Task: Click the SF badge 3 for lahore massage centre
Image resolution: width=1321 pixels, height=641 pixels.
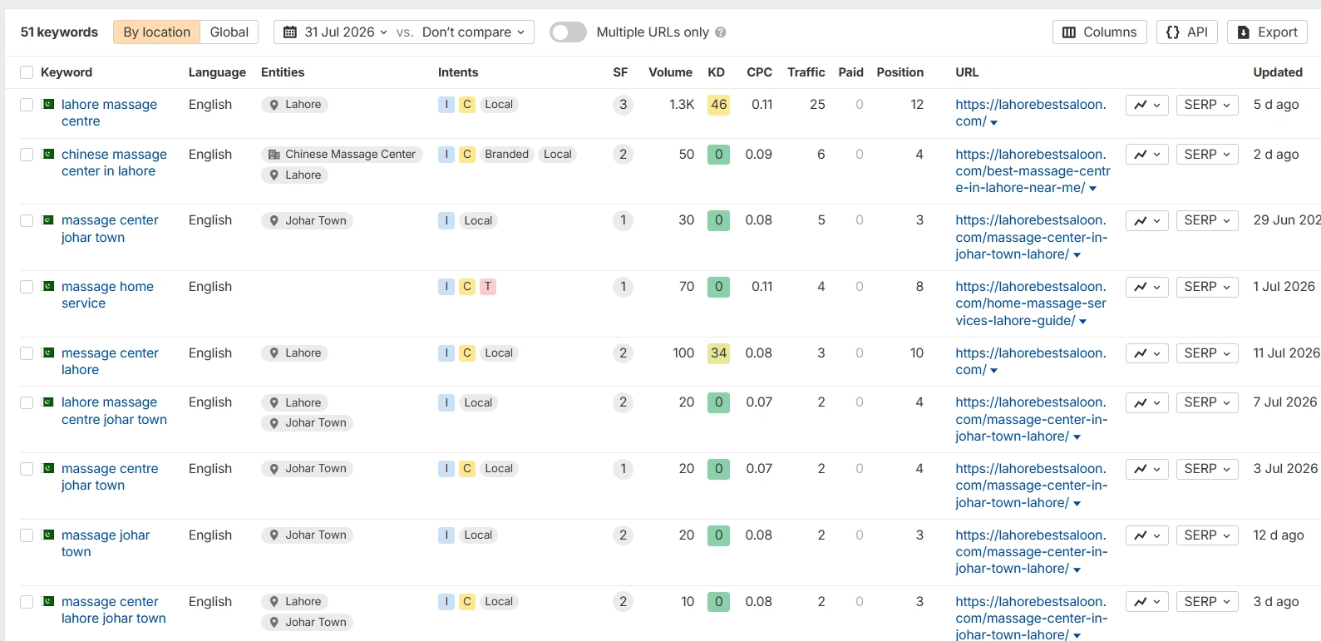Action: point(623,105)
